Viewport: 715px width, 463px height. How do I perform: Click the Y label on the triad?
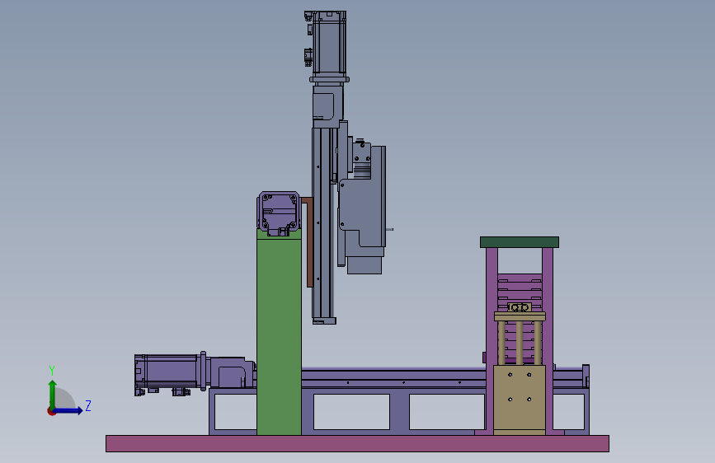tap(52, 371)
